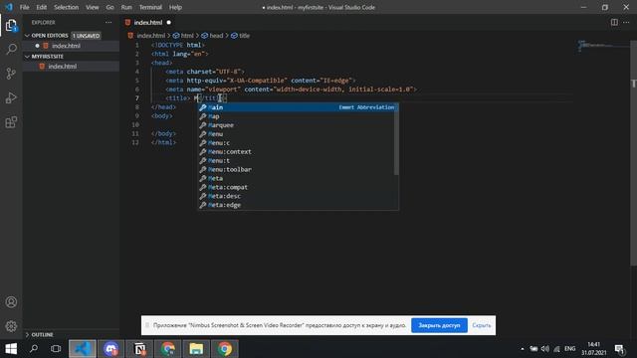Open the View menu

pyautogui.click(x=93, y=7)
